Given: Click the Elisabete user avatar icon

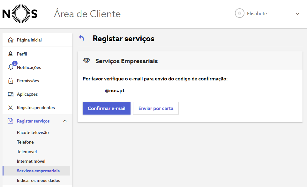Looking at the screenshot, I should (x=239, y=13).
